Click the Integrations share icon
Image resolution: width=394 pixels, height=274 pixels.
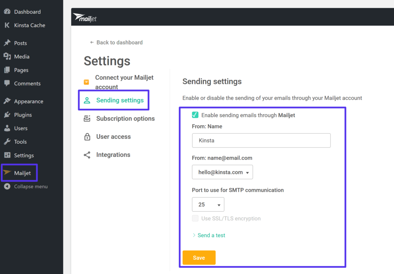tap(87, 154)
